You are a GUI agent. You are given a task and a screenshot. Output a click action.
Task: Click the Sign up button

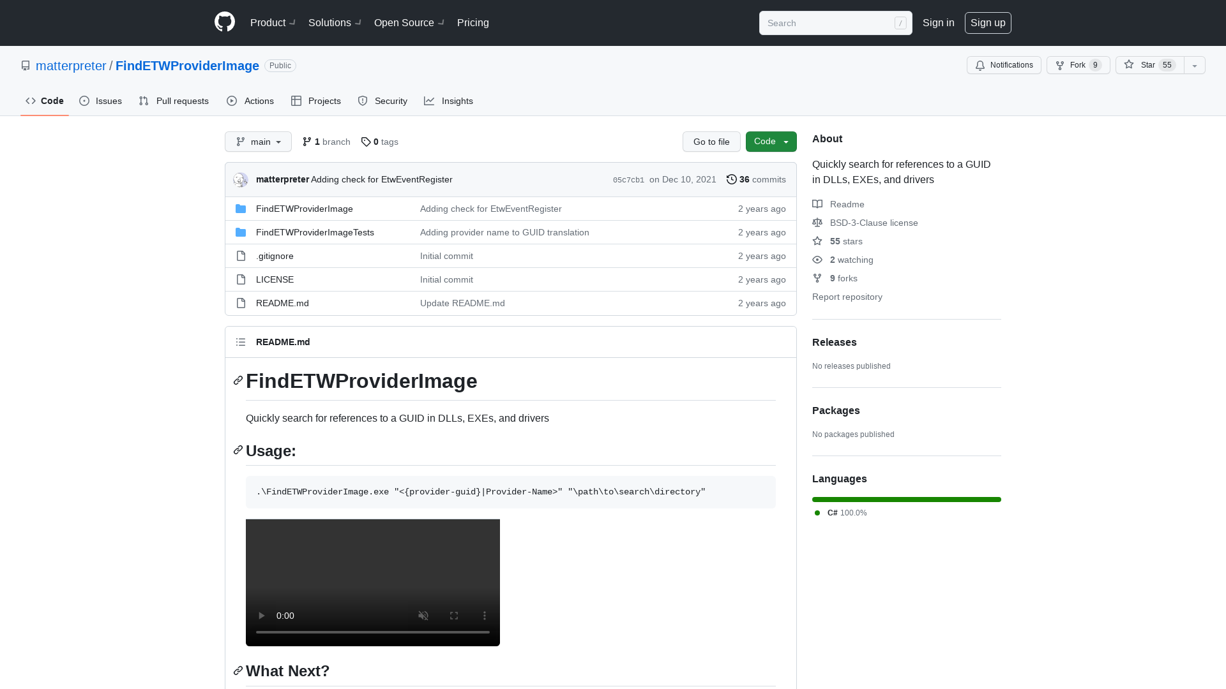coord(988,22)
